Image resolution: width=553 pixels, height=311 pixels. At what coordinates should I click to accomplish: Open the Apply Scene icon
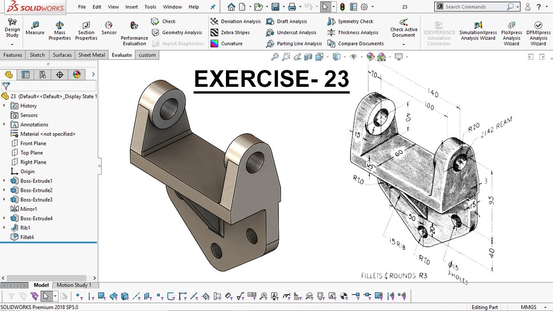[x=381, y=57]
